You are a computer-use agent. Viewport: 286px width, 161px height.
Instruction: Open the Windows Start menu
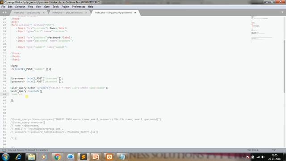pos(5,157)
